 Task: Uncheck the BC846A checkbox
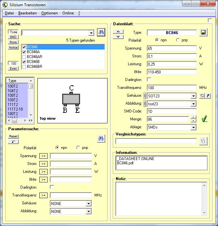click(24, 52)
